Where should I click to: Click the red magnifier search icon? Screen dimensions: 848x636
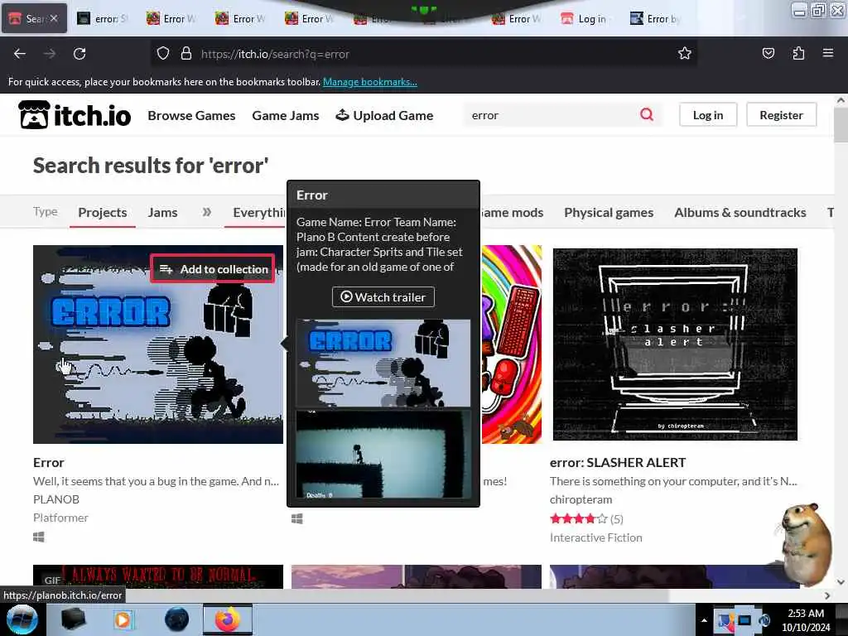click(647, 114)
